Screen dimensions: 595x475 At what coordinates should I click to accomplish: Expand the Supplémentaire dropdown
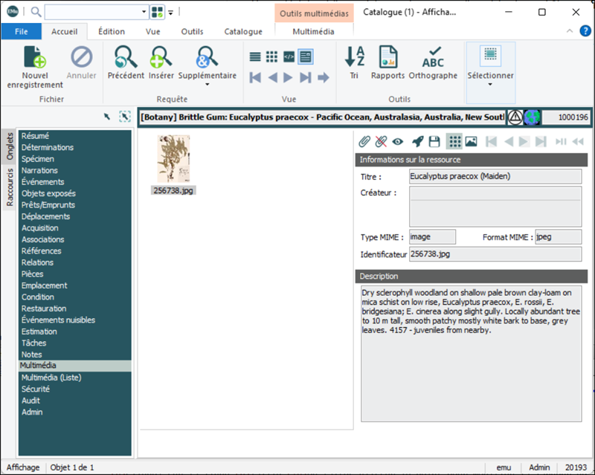click(x=208, y=84)
